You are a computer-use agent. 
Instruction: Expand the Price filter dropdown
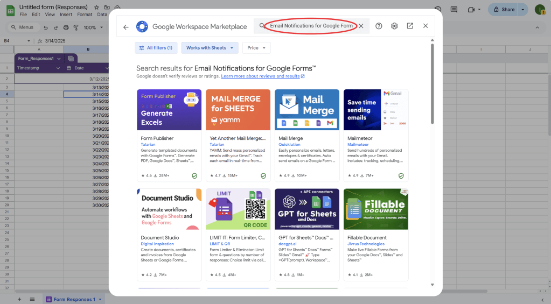[x=256, y=48]
